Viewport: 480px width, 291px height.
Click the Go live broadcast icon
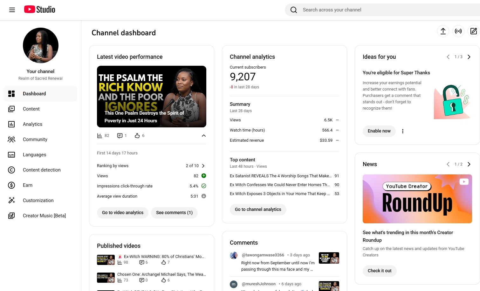coord(458,31)
